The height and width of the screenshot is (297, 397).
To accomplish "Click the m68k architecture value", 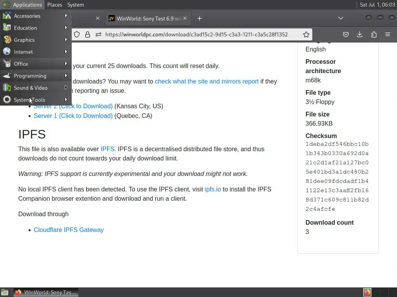I will click(313, 80).
